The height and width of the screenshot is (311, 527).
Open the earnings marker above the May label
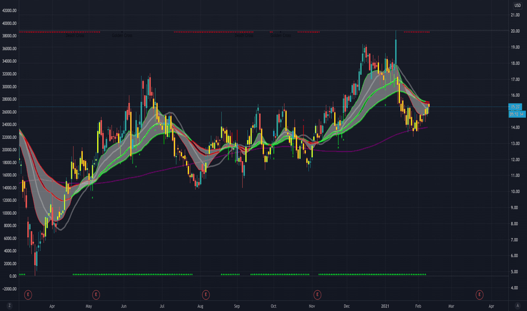pyautogui.click(x=96, y=295)
